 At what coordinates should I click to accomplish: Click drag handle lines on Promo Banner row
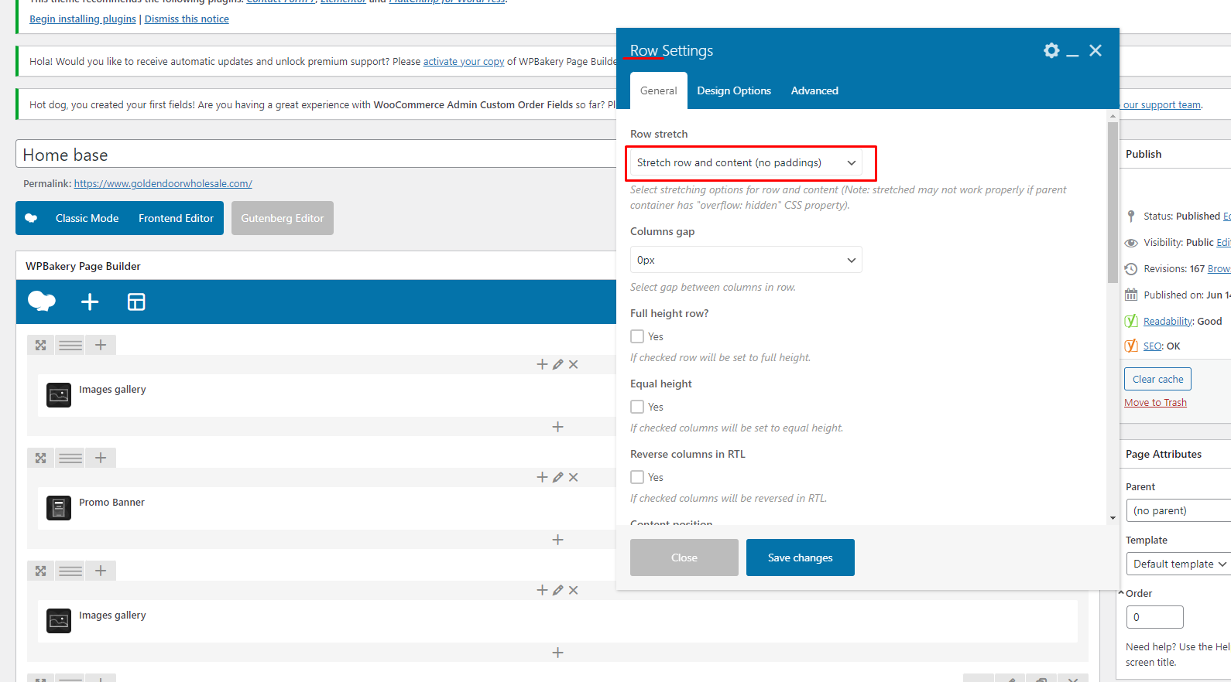point(70,458)
